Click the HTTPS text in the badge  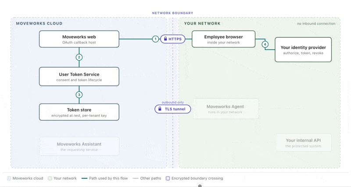pos(175,39)
